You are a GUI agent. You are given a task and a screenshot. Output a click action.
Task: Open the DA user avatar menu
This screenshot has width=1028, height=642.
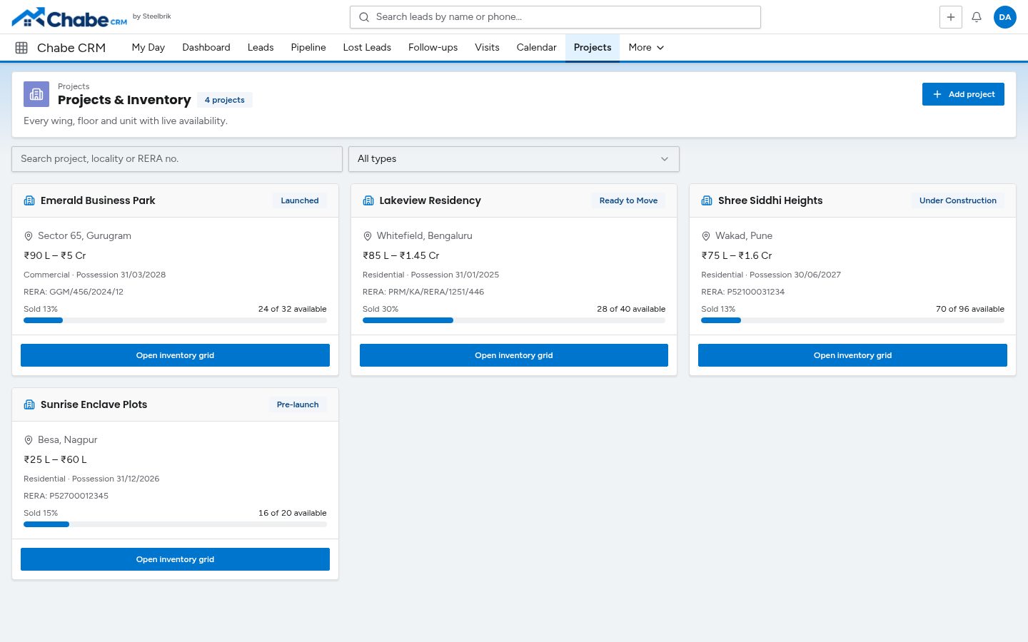[x=1005, y=17]
